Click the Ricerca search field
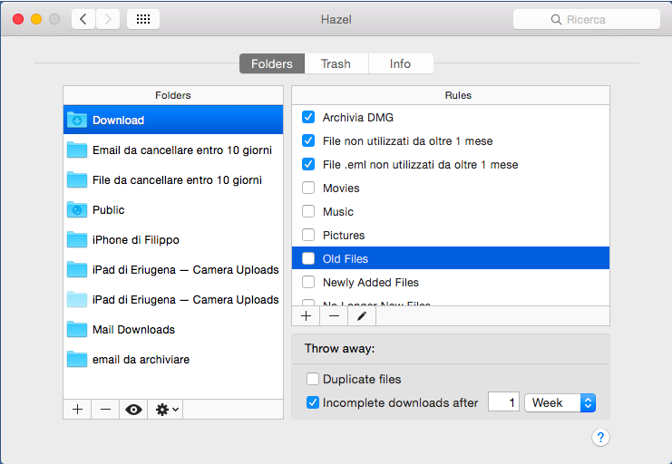 click(x=586, y=19)
